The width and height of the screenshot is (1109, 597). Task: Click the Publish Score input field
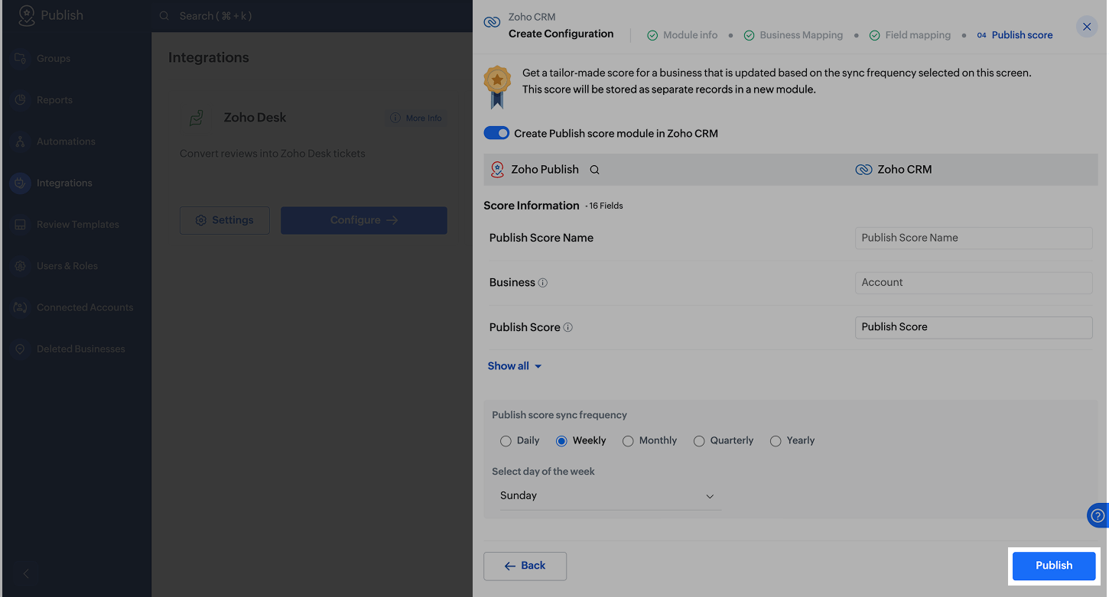(974, 327)
